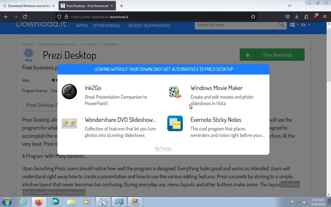The width and height of the screenshot is (331, 207).
Task: Open a new tab with plus button
Action: [x=121, y=6]
